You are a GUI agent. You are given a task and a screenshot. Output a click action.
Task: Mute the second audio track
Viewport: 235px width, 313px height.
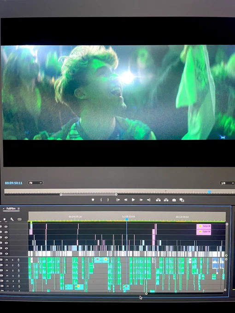pyautogui.click(x=7, y=265)
